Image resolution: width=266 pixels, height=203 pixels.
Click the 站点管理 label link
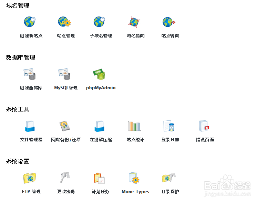point(66,36)
